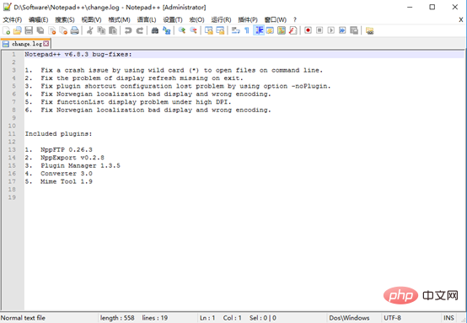The height and width of the screenshot is (323, 467).
Task: Run a macro multiple times icon
Action: click(x=342, y=30)
